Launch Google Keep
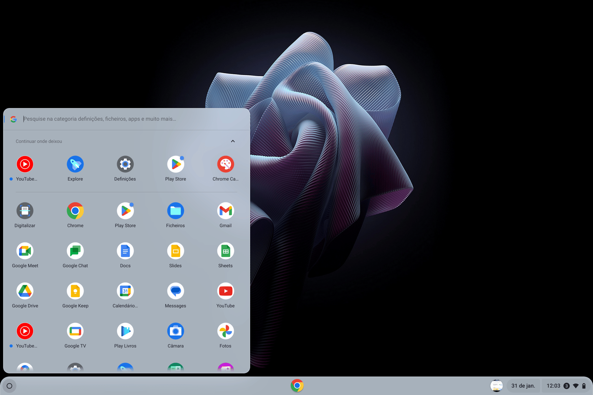This screenshot has width=593, height=395. [x=75, y=291]
